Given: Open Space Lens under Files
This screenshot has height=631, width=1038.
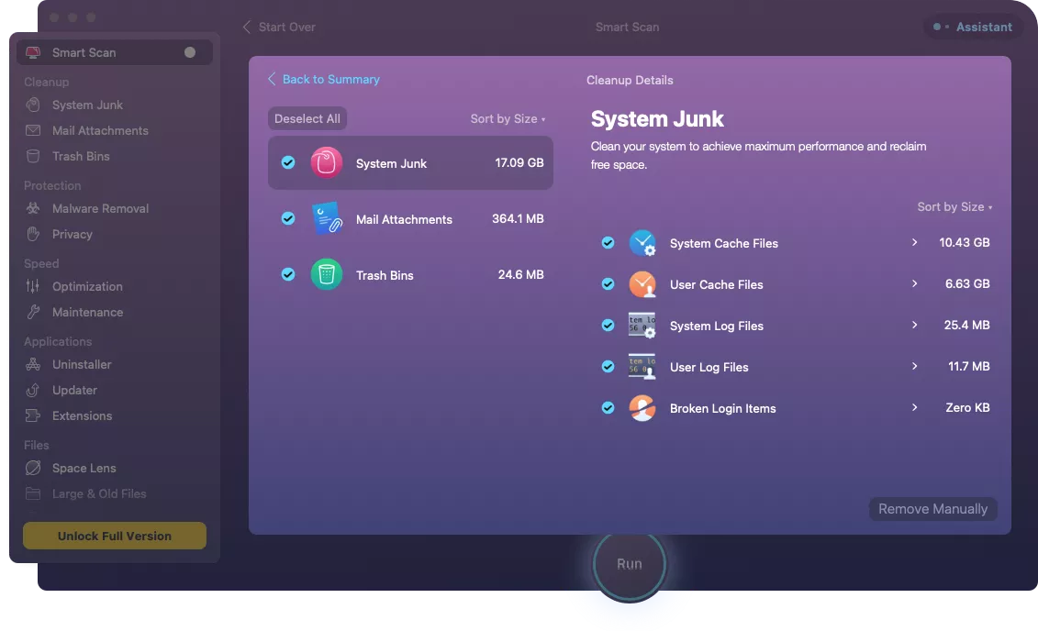Looking at the screenshot, I should click(84, 468).
